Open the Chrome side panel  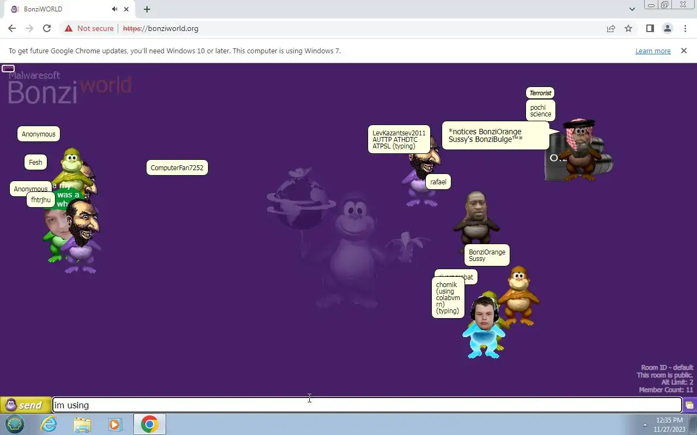[650, 28]
